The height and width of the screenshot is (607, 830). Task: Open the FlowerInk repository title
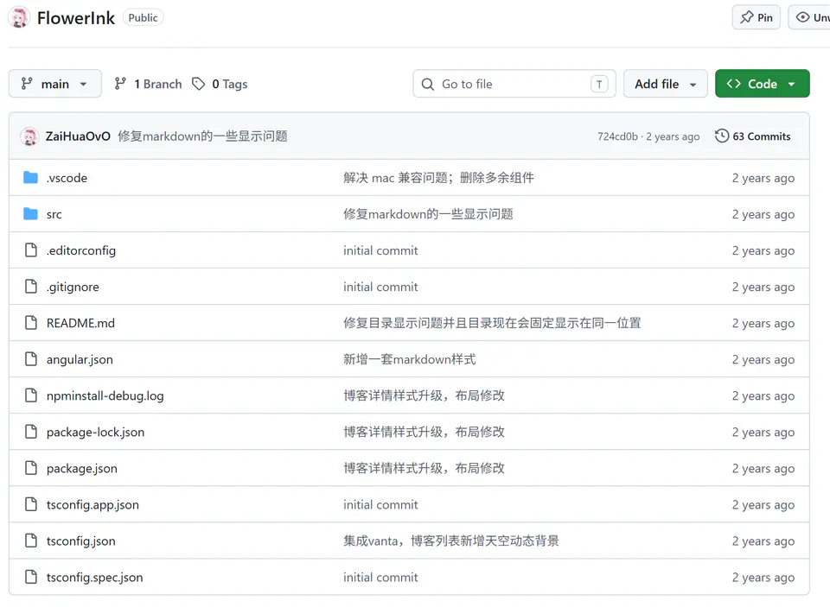[76, 18]
